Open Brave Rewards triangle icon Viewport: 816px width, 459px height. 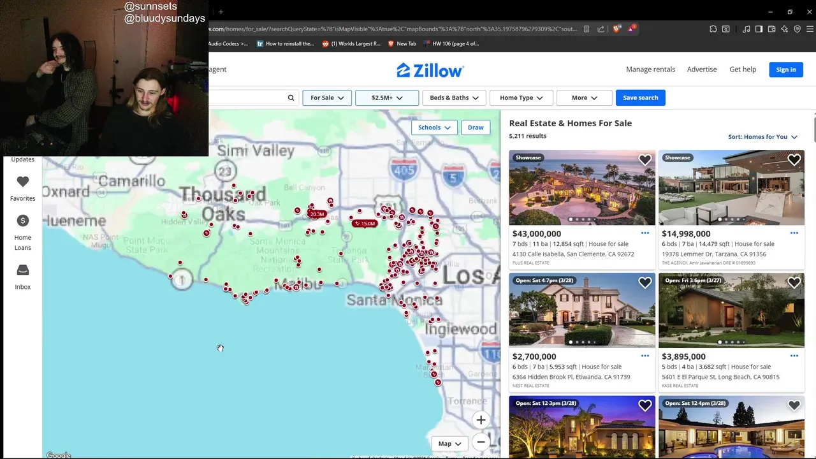pyautogui.click(x=631, y=29)
